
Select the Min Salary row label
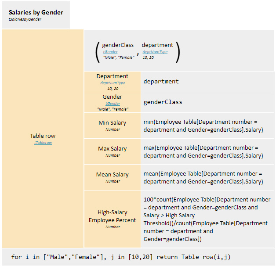pyautogui.click(x=113, y=123)
